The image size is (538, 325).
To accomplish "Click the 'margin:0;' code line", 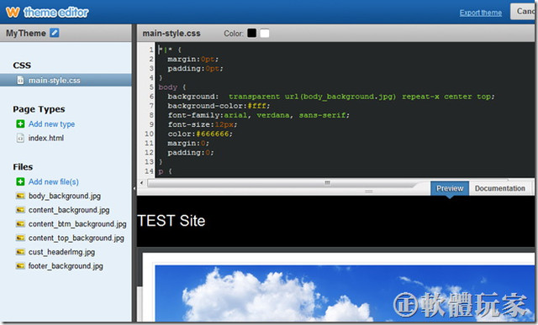I will pyautogui.click(x=188, y=143).
